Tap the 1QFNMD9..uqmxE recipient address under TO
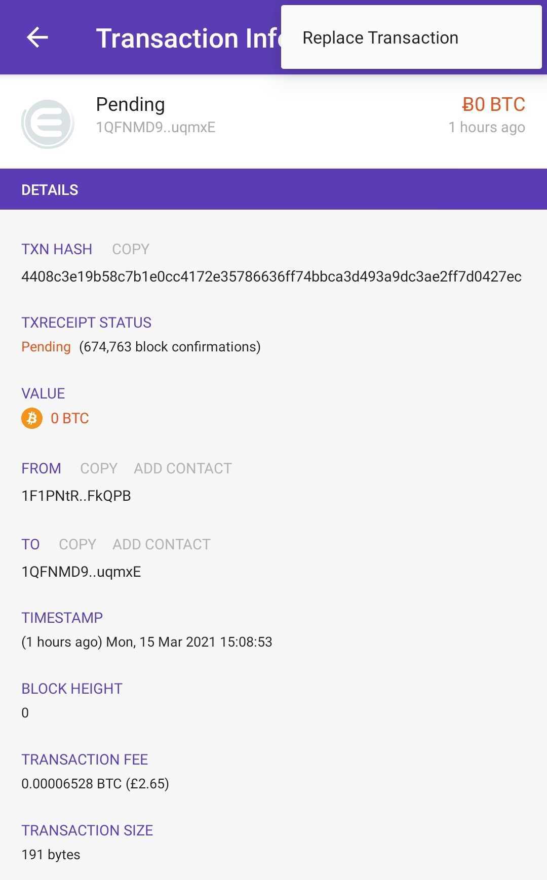Screen dimensions: 547x880 click(81, 572)
